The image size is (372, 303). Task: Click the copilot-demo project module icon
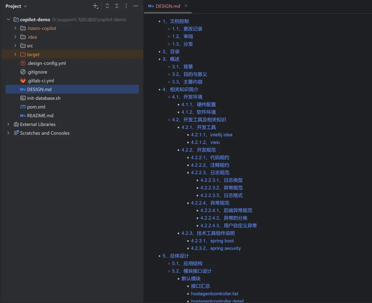(17, 19)
